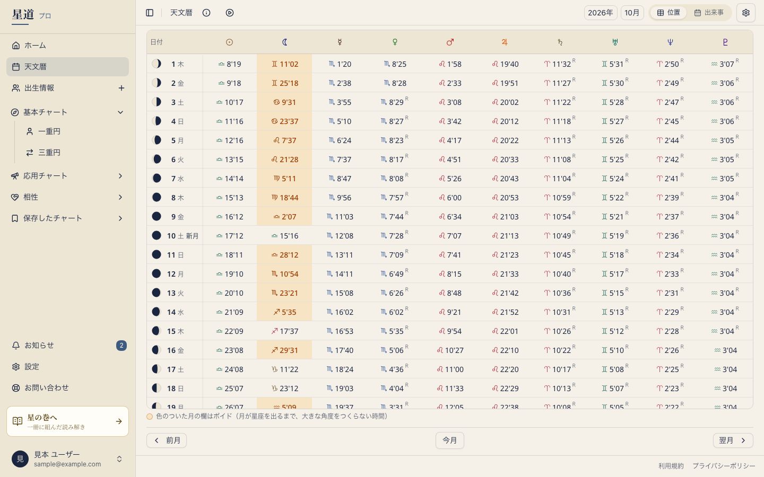Go to ホーム in sidebar
The height and width of the screenshot is (477, 764).
(67, 46)
